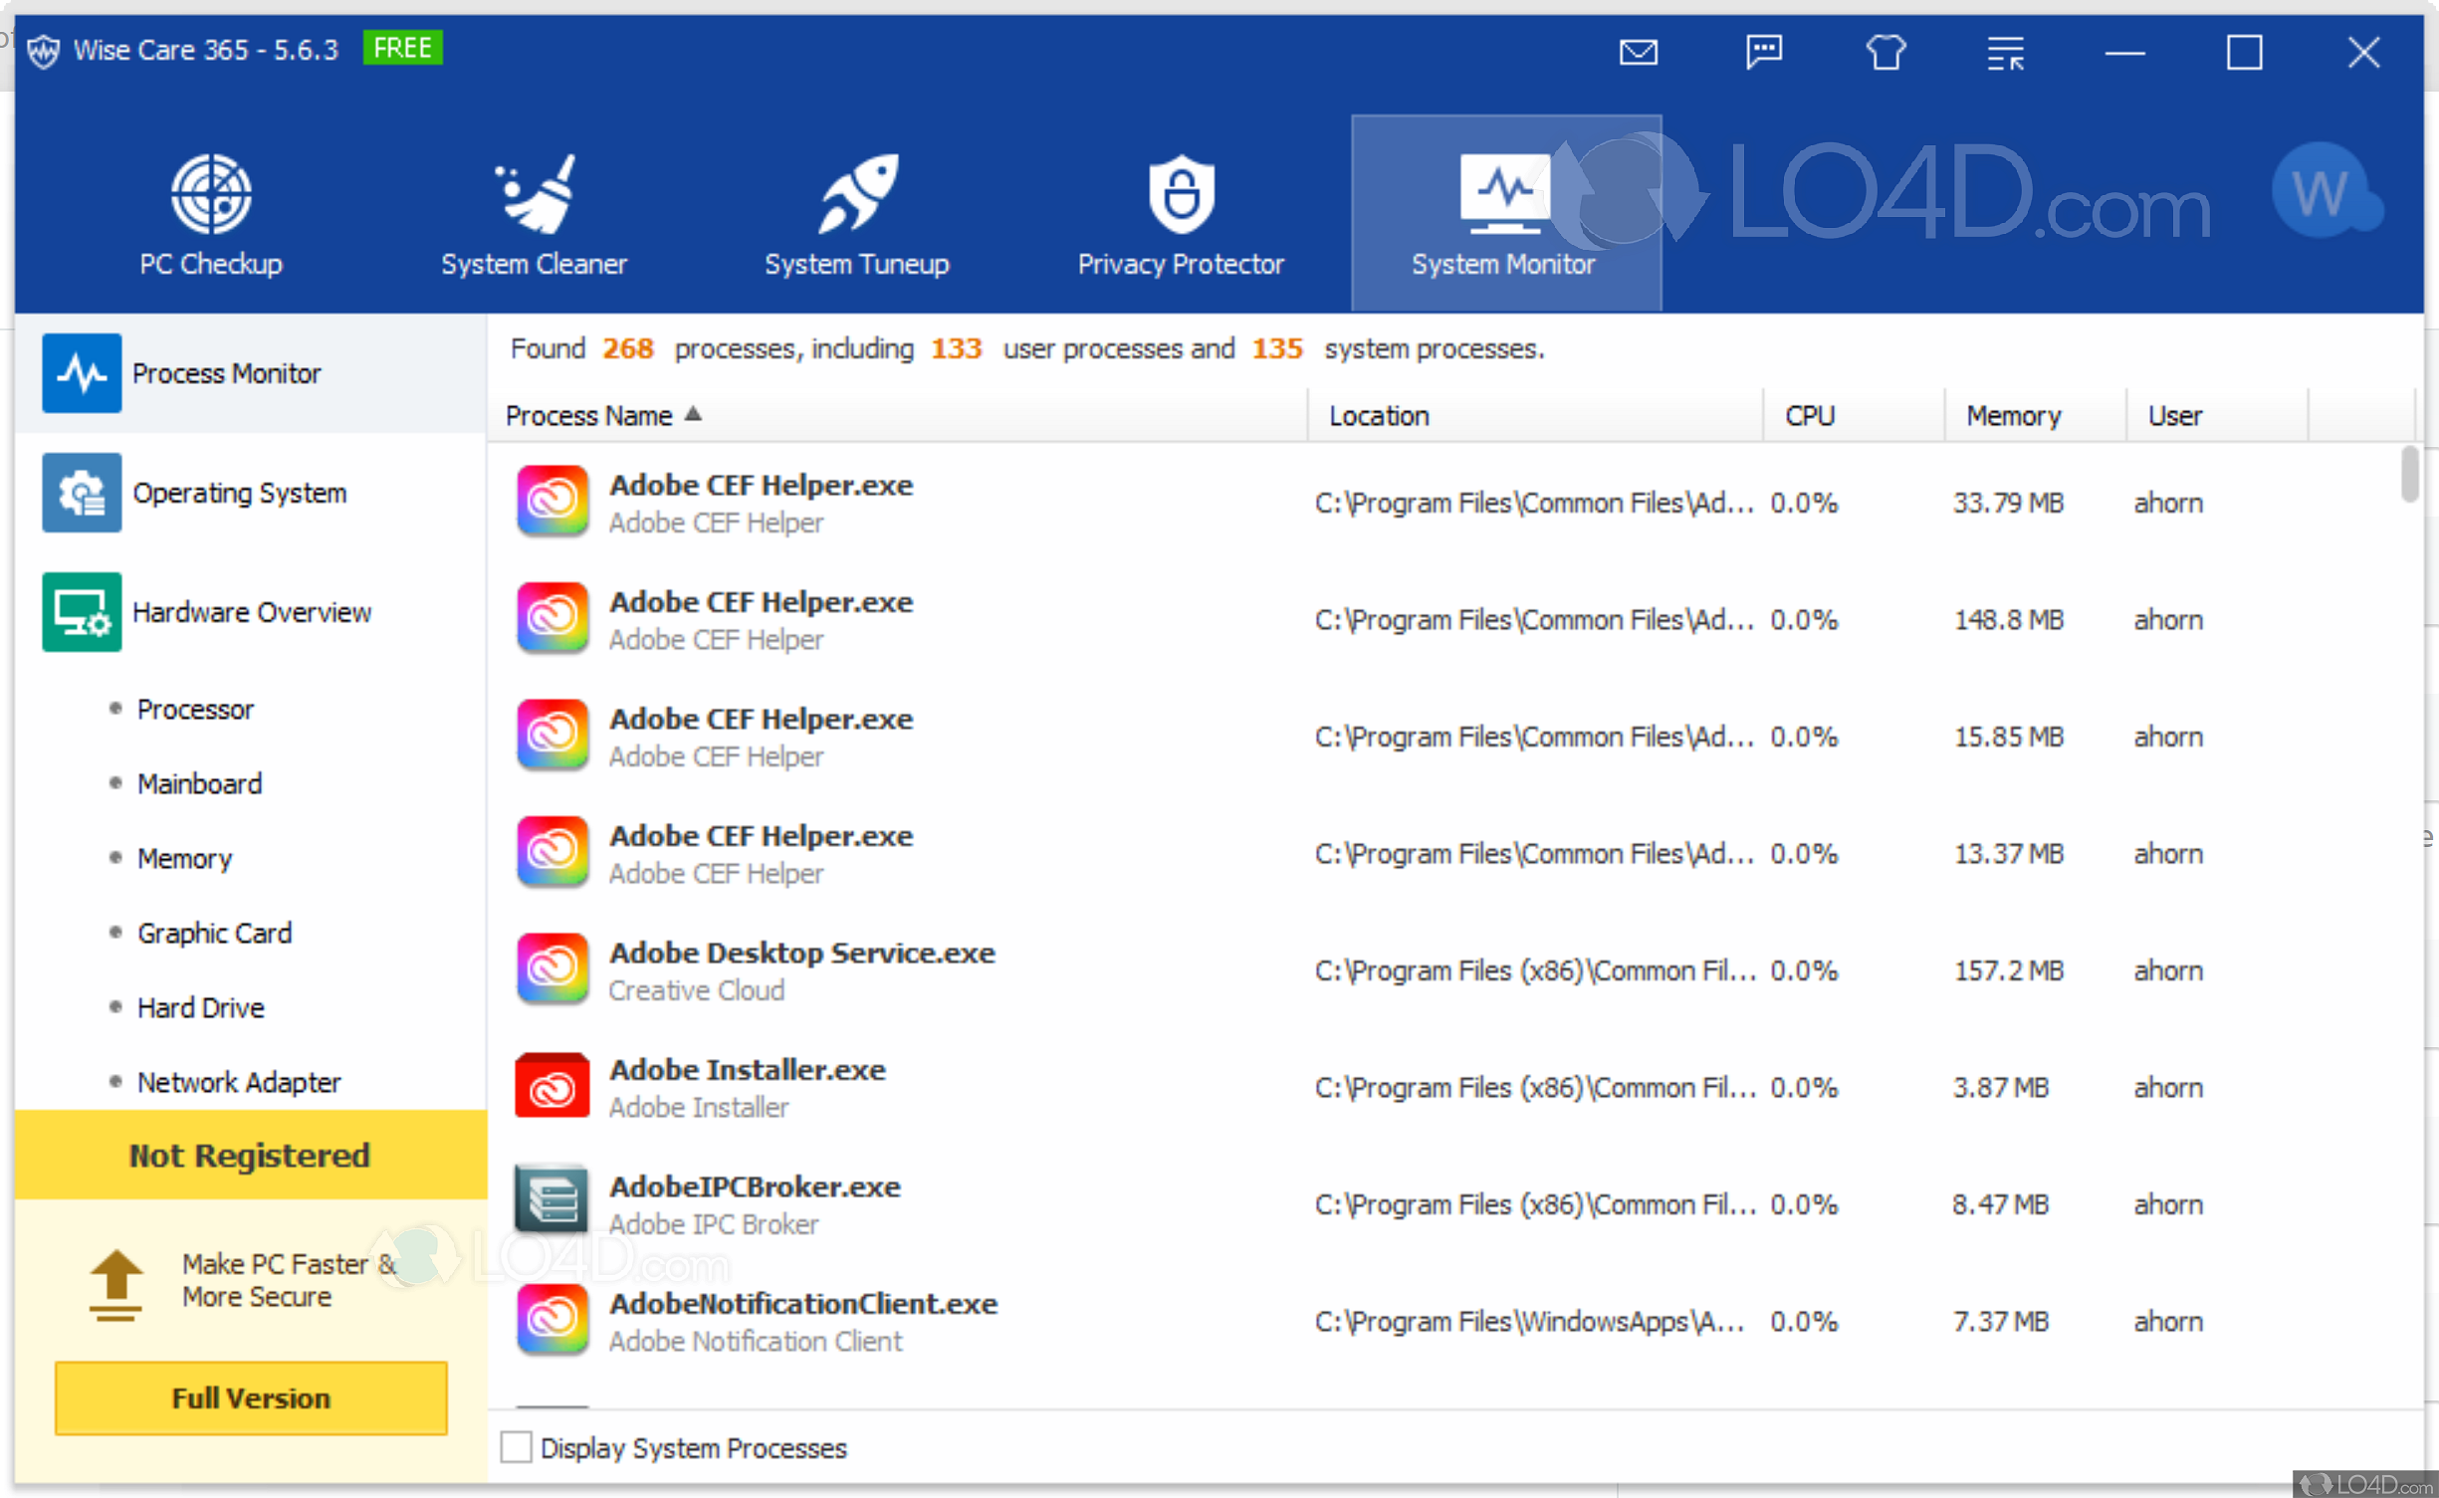Click the mail envelope icon in title bar
Image resolution: width=2439 pixels, height=1498 pixels.
pos(1638,52)
